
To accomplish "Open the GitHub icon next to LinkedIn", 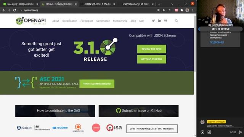I will pyautogui.click(x=165, y=21).
